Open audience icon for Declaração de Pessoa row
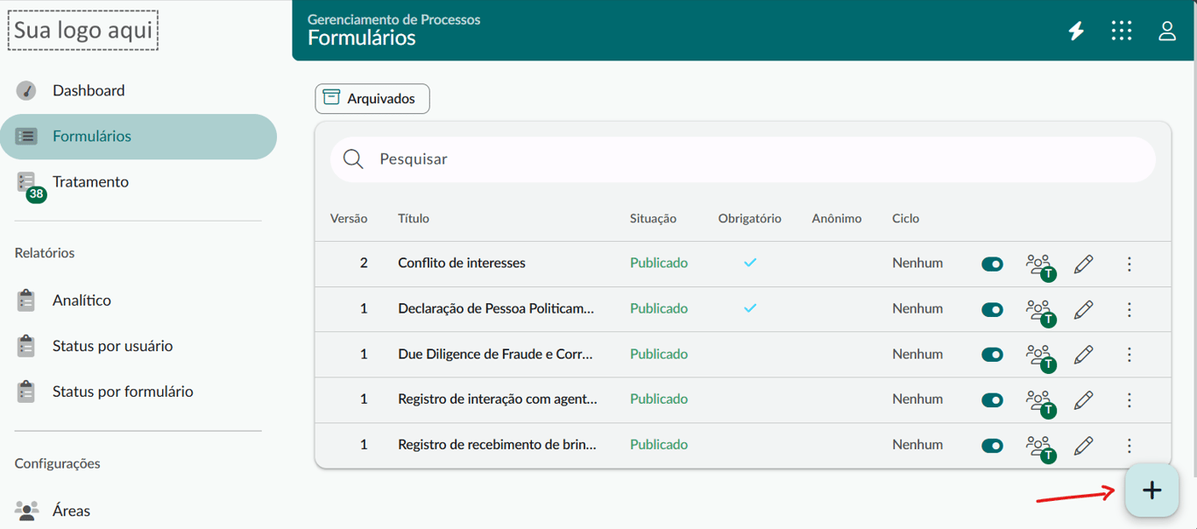The height and width of the screenshot is (529, 1197). pos(1041,312)
